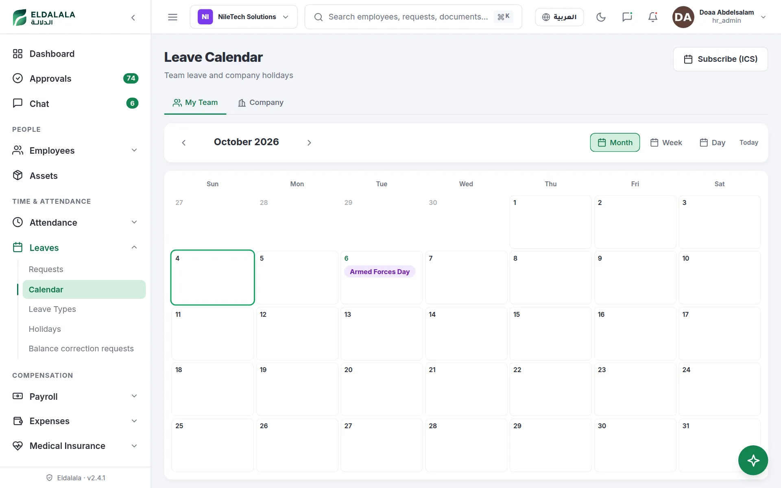Screen dimensions: 781x488
Task: Open Chat in the sidebar
Action: (75, 104)
